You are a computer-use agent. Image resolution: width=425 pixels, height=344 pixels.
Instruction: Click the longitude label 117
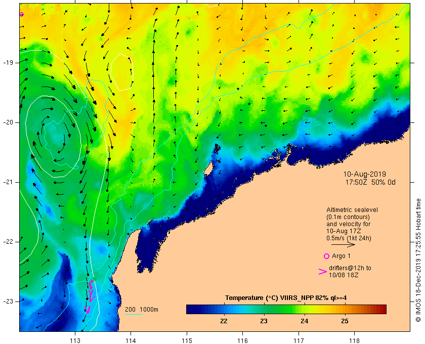[299, 340]
